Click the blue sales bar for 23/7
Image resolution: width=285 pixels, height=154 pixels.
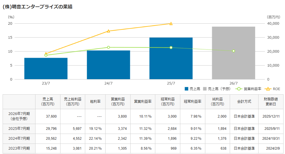(x=46, y=69)
